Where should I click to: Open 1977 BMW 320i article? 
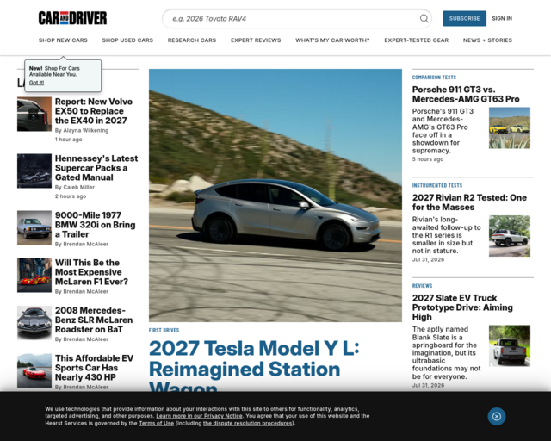95,224
